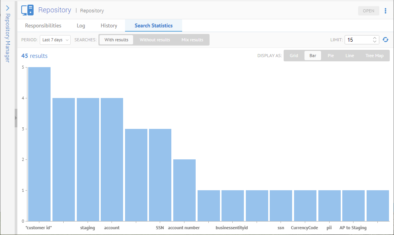The image size is (394, 235).
Task: Click the OPEN button
Action: 369,11
